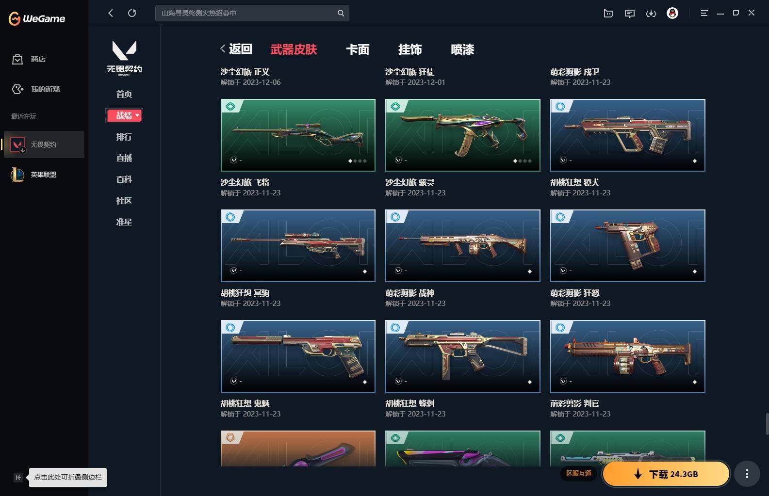Image resolution: width=769 pixels, height=496 pixels.
Task: Collapse sidebar using the fold arrow icon
Action: (x=18, y=478)
